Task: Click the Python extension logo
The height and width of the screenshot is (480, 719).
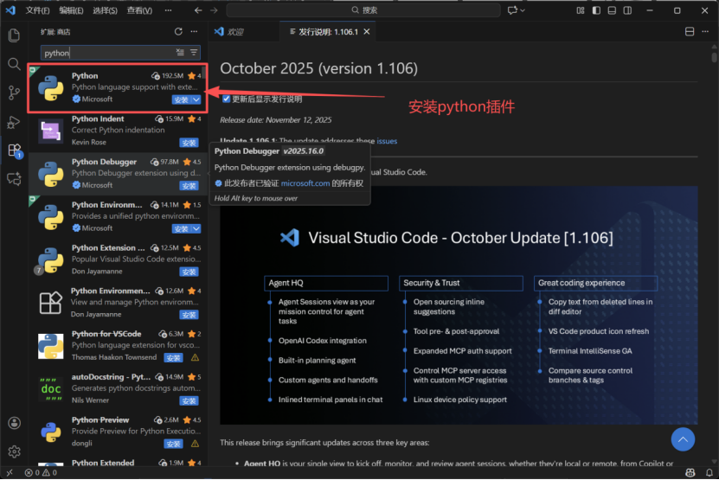Action: pyautogui.click(x=51, y=87)
